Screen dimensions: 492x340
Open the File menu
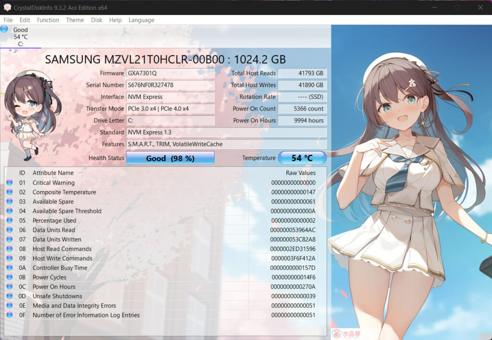(8, 20)
